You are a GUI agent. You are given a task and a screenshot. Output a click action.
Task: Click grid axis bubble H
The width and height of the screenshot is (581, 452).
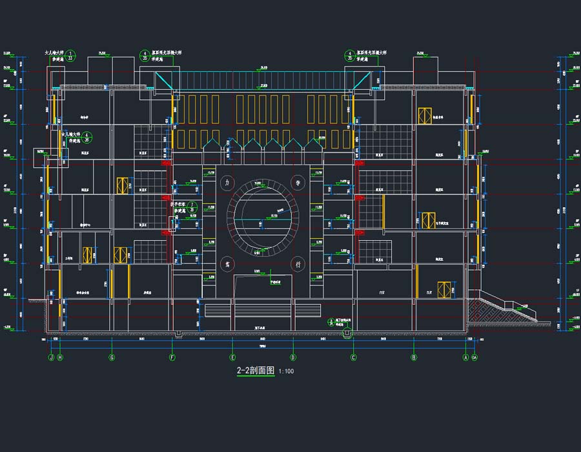pyautogui.click(x=60, y=357)
